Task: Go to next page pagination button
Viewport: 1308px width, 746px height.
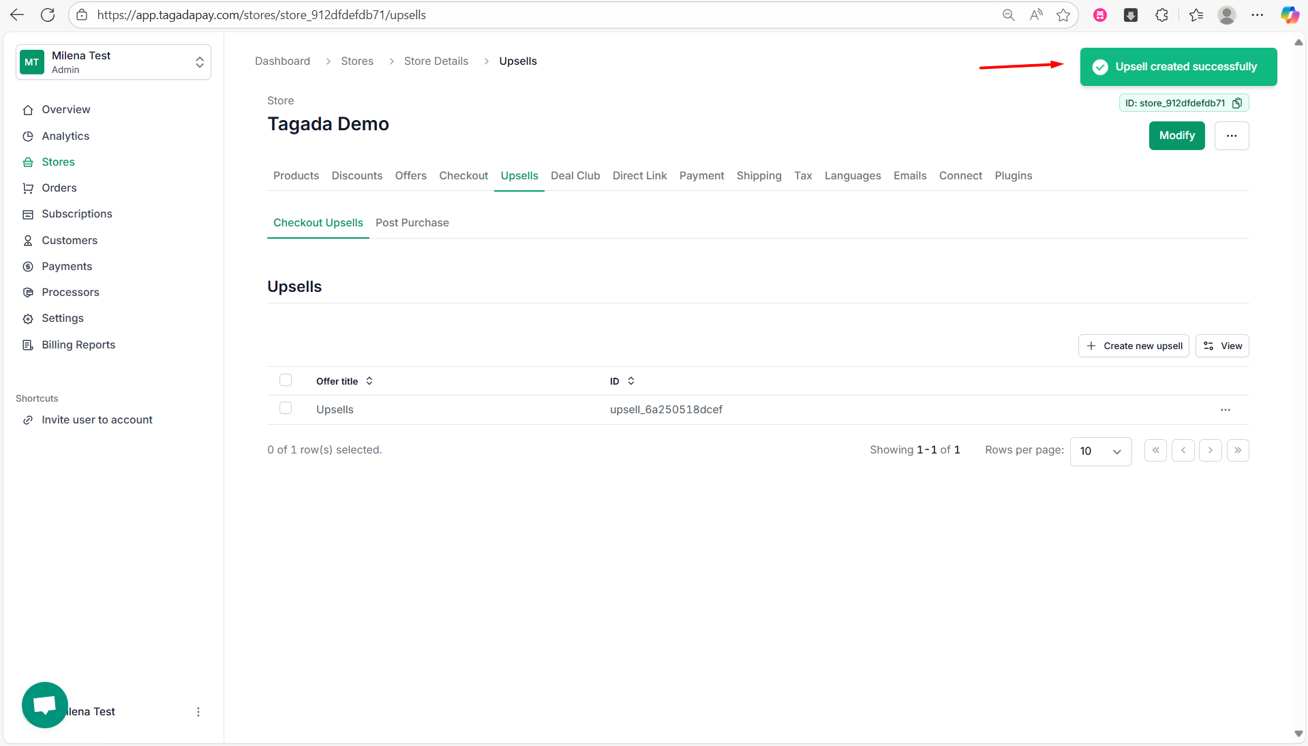Action: 1211,450
